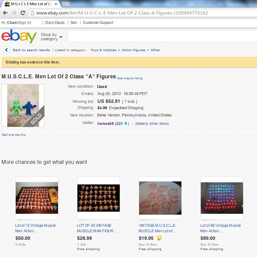Select the M U S C L E Men Lot tab
The width and height of the screenshot is (257, 257).
(31, 4)
